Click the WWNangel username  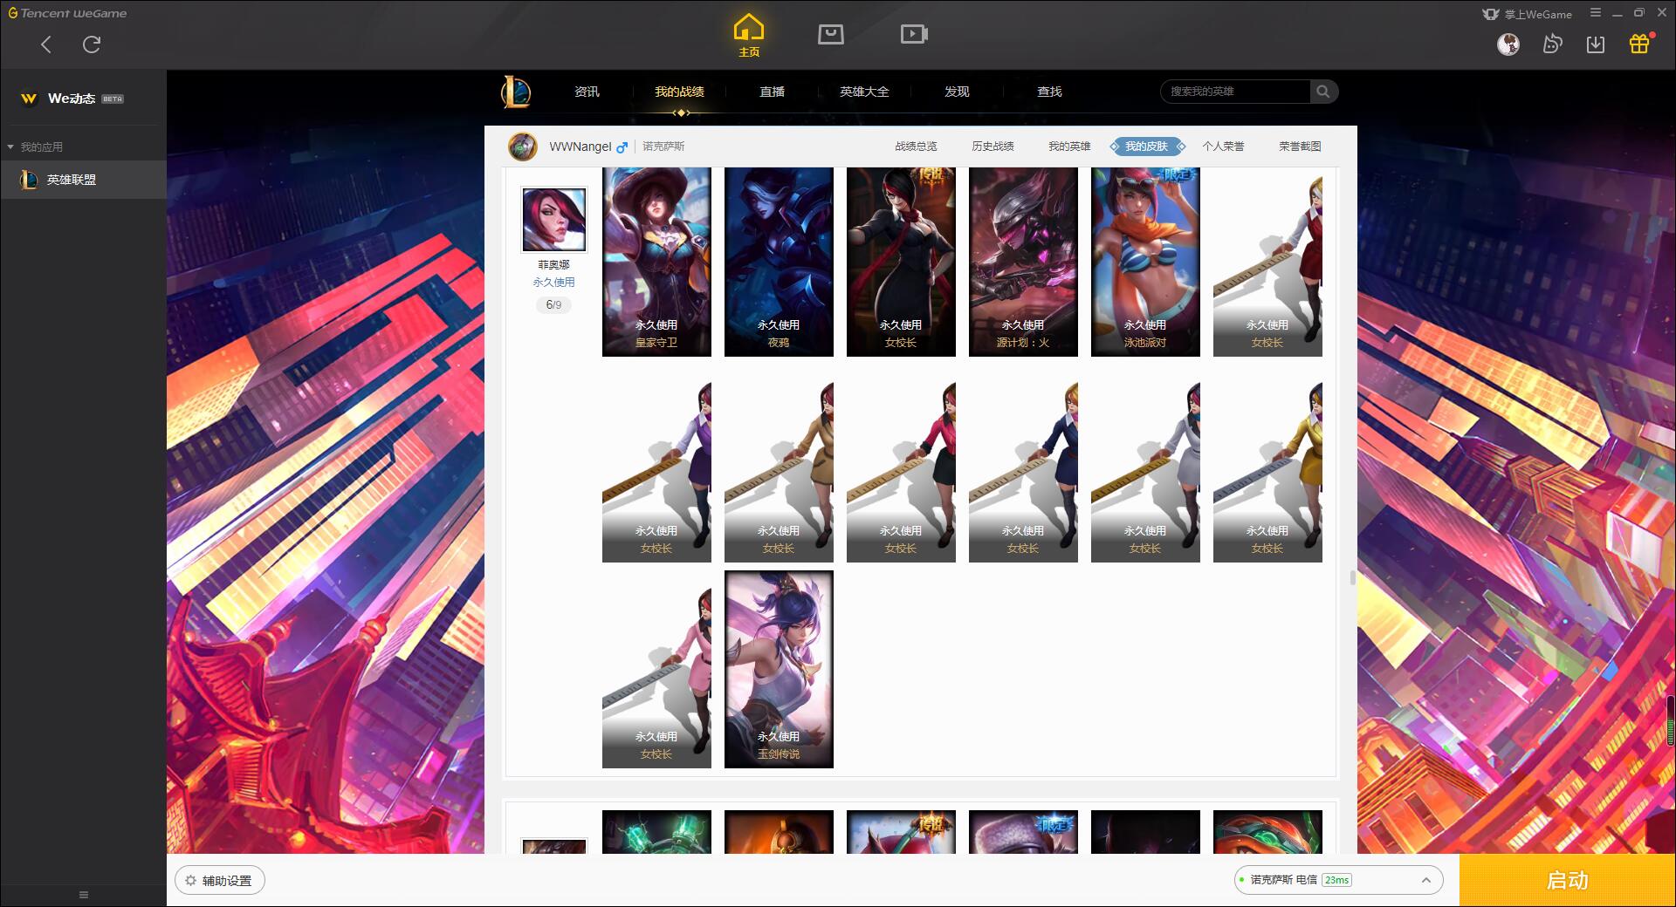580,147
